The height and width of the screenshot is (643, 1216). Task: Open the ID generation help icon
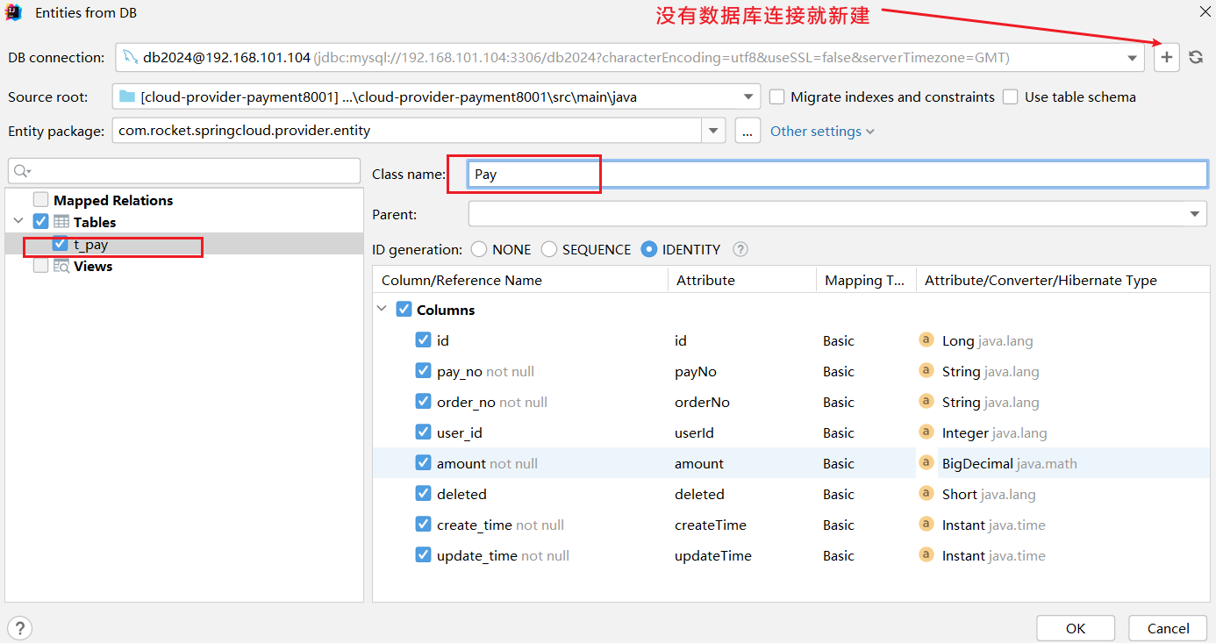pyautogui.click(x=740, y=249)
